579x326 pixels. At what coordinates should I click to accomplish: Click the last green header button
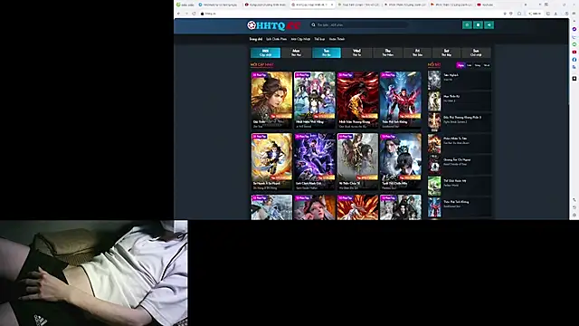click(x=489, y=24)
